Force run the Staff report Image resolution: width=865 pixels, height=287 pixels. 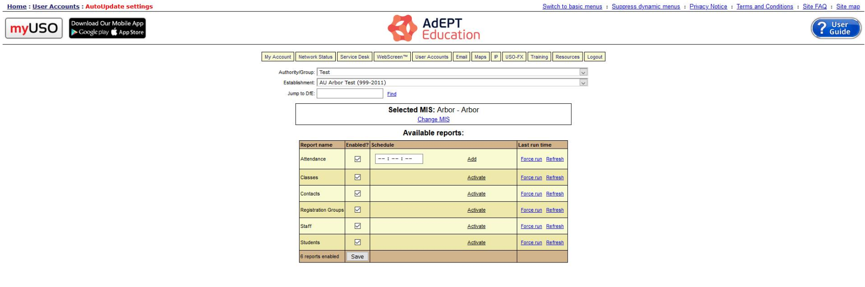(x=531, y=226)
